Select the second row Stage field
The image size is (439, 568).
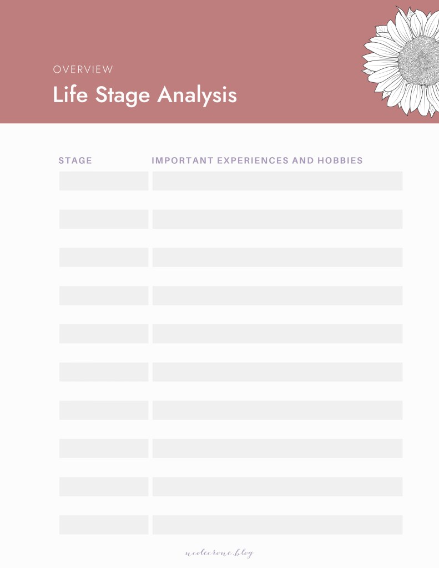click(104, 219)
